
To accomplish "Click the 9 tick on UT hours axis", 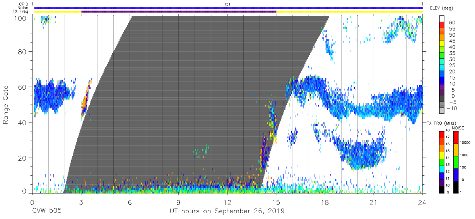I will coord(178,202).
